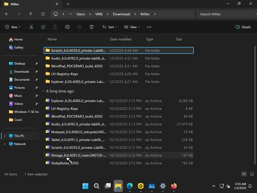257x193 pixels.
Task: Open the See more ellipsis menu
Action: (149, 27)
